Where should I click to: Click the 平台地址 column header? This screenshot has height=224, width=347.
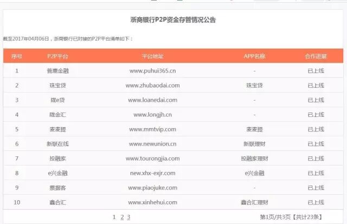(153, 56)
